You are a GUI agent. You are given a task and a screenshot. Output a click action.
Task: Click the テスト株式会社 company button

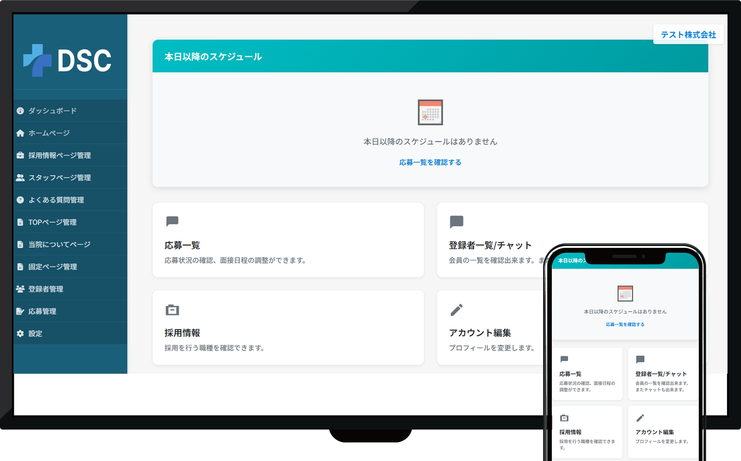688,34
